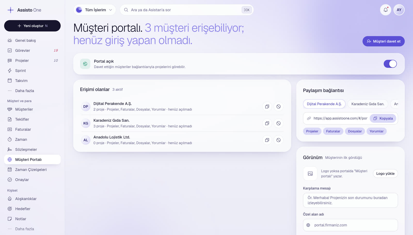Copy link for Dijital Perakende A.Ş. row
413x235 pixels.
click(267, 106)
